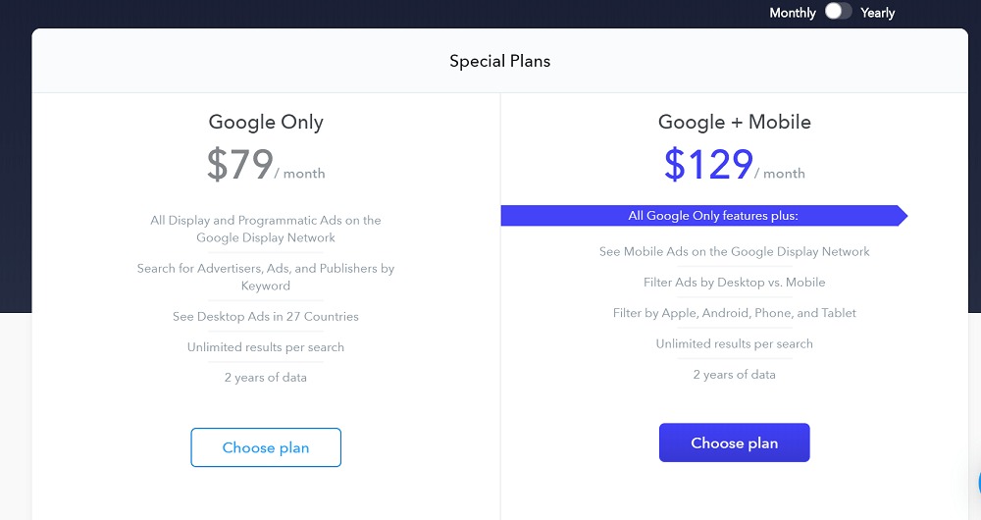
Task: Toggle the Monthly/Yearly billing switch
Action: tap(838, 12)
